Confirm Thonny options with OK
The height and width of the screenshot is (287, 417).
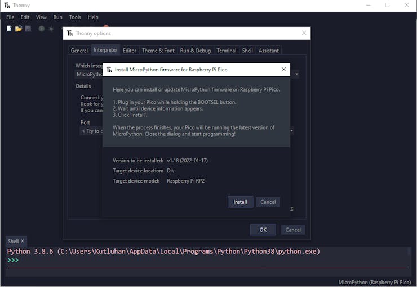tap(263, 230)
